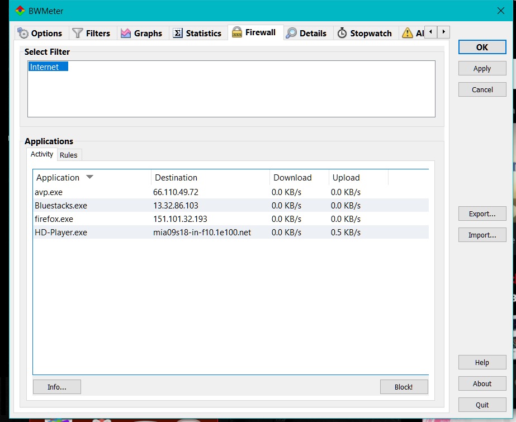Click the Filters funnel icon
This screenshot has height=422, width=516.
coord(77,33)
